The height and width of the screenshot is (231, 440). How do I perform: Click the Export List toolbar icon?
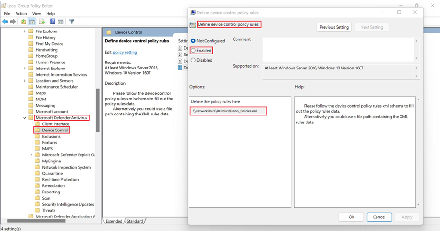pos(42,22)
